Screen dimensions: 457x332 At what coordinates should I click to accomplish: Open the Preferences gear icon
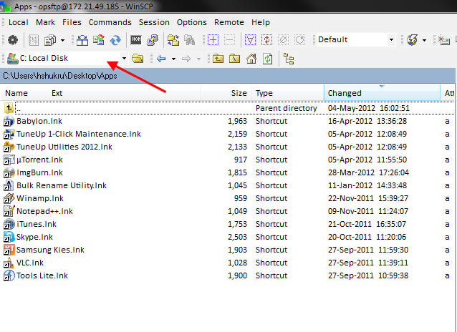point(13,40)
